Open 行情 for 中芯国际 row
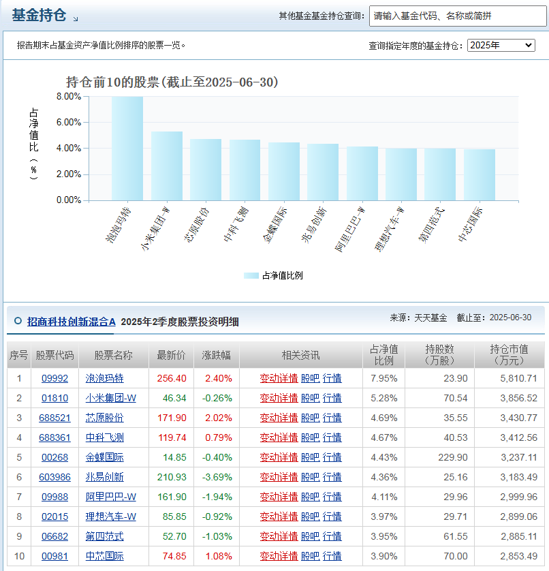The width and height of the screenshot is (549, 571). (x=332, y=556)
